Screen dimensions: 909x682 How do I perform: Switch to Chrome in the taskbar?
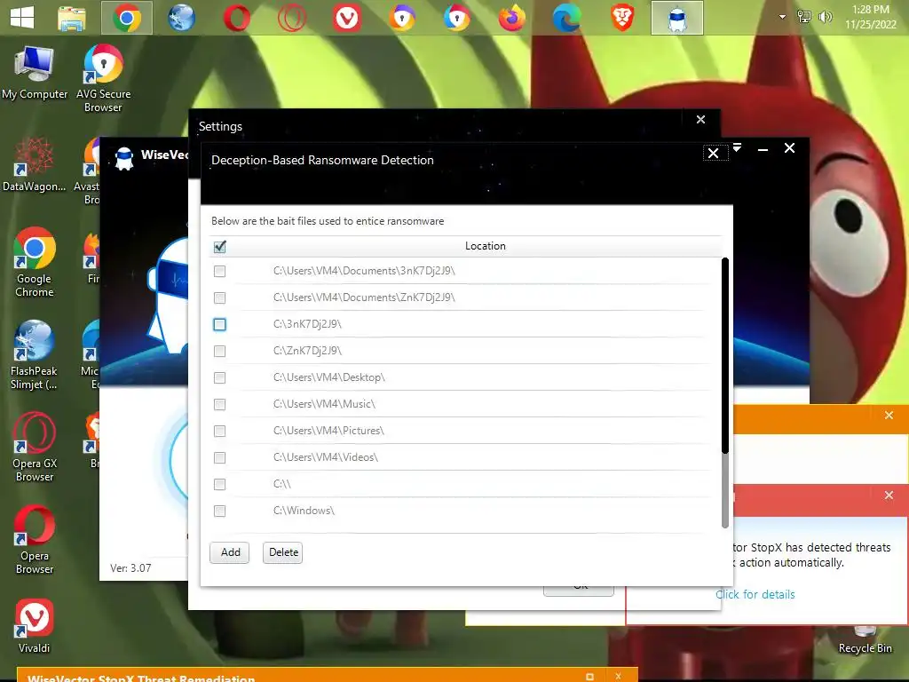tap(127, 18)
